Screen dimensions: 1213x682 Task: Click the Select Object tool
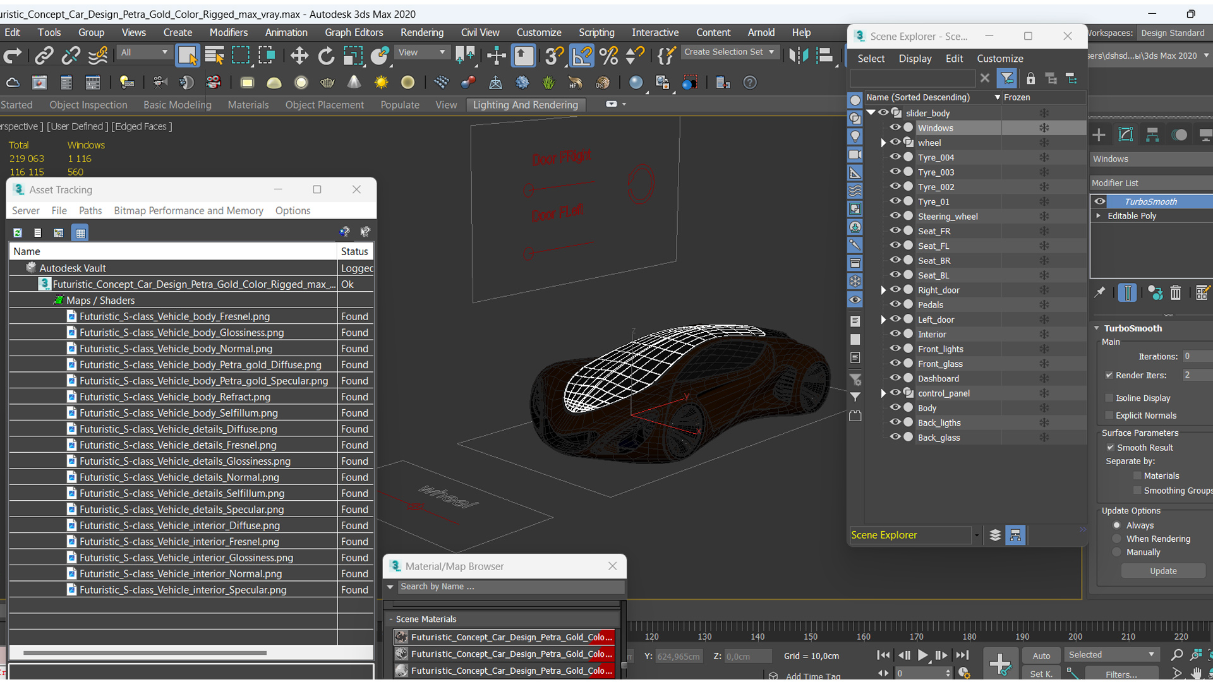click(x=188, y=56)
